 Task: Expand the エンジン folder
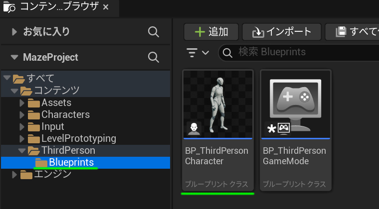(x=14, y=175)
